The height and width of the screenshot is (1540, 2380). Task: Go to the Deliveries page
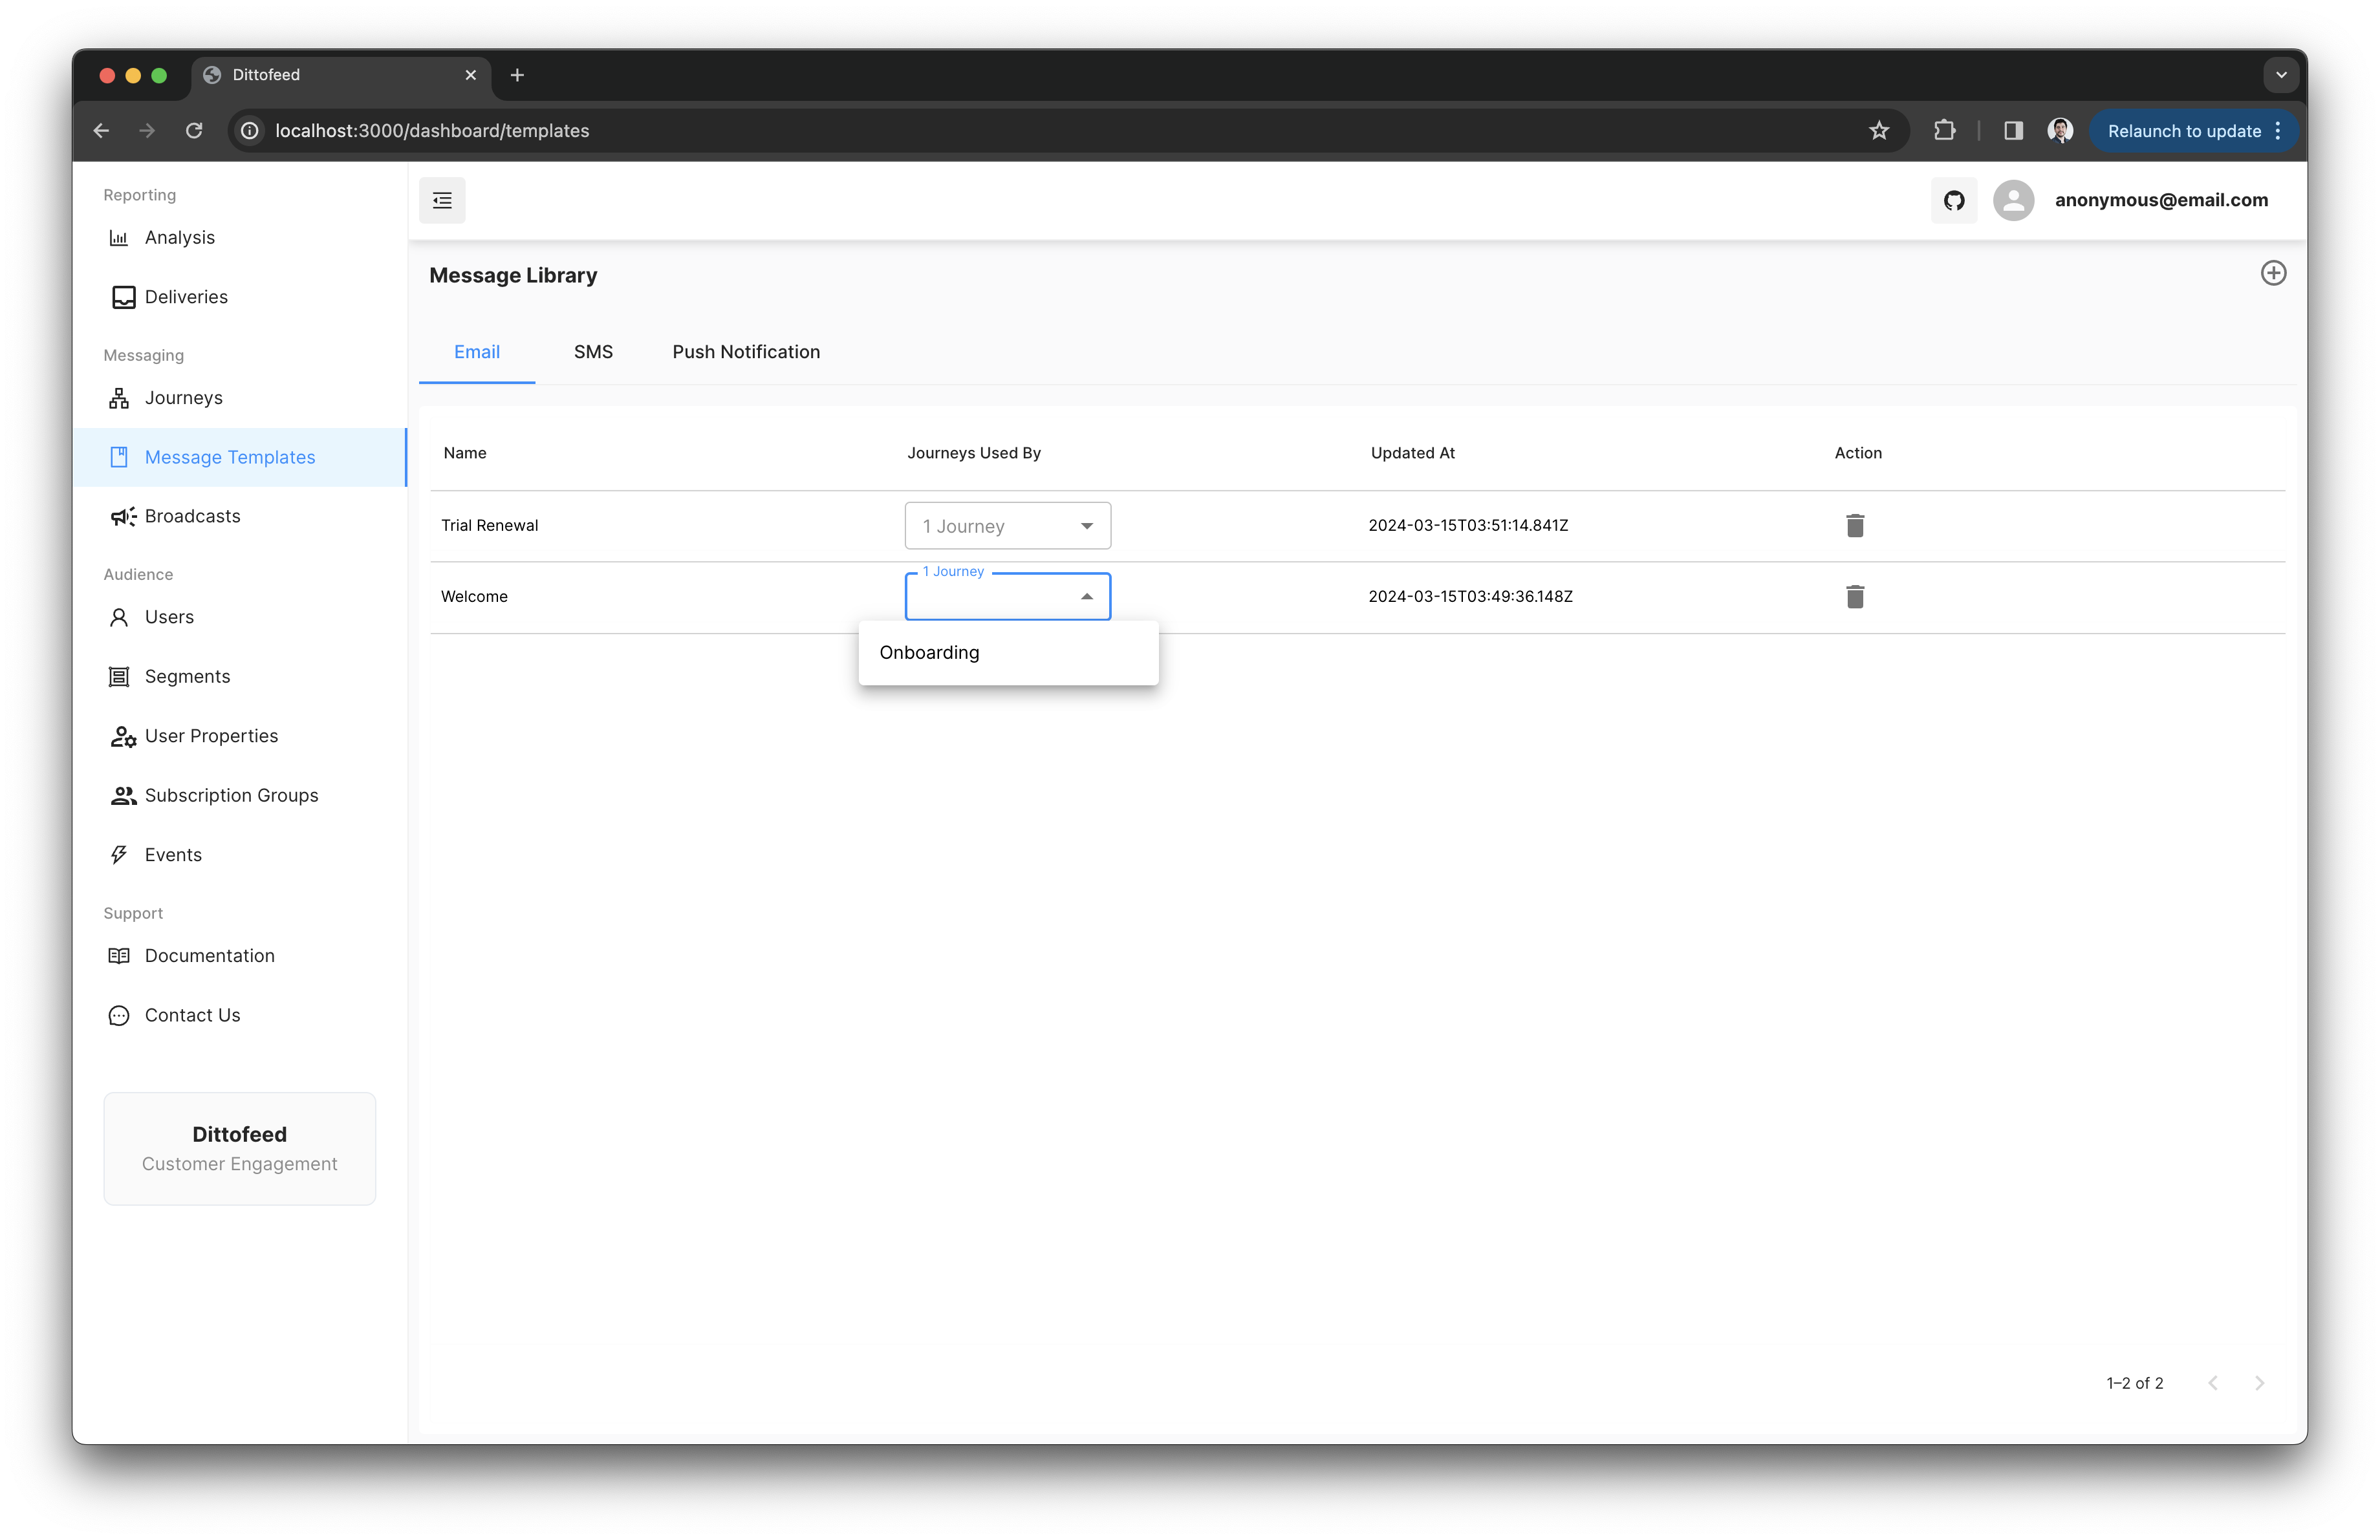click(239, 297)
